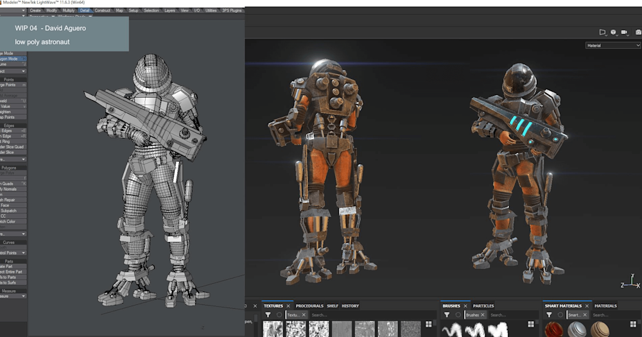Toggle the circle filter in Brushes panel
This screenshot has height=337, width=642.
pos(458,315)
